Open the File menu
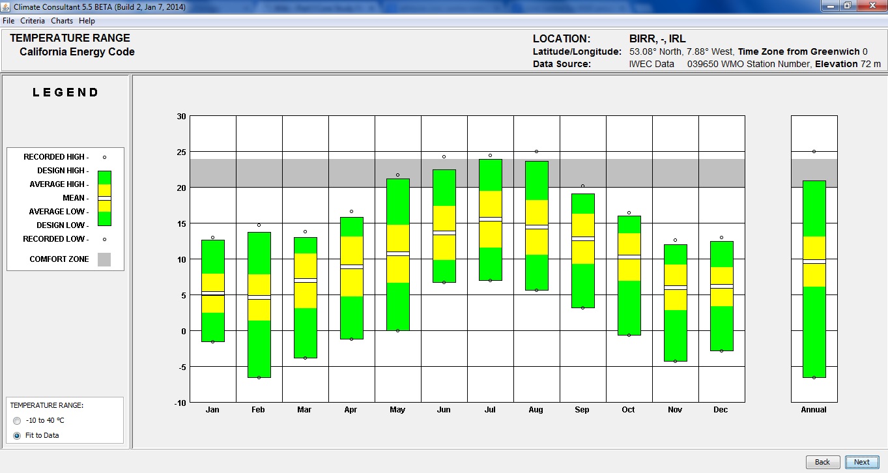 pos(8,21)
